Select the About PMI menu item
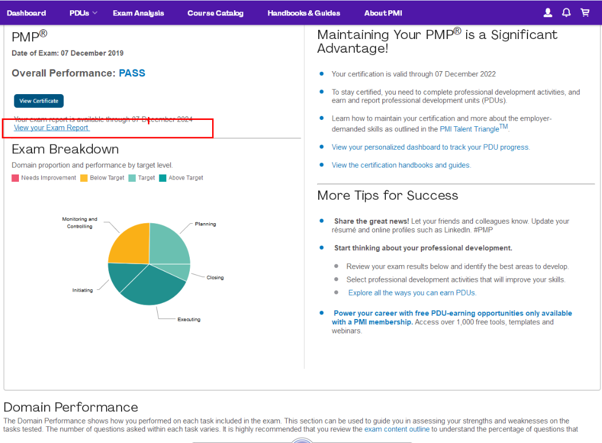The image size is (602, 443). click(383, 13)
